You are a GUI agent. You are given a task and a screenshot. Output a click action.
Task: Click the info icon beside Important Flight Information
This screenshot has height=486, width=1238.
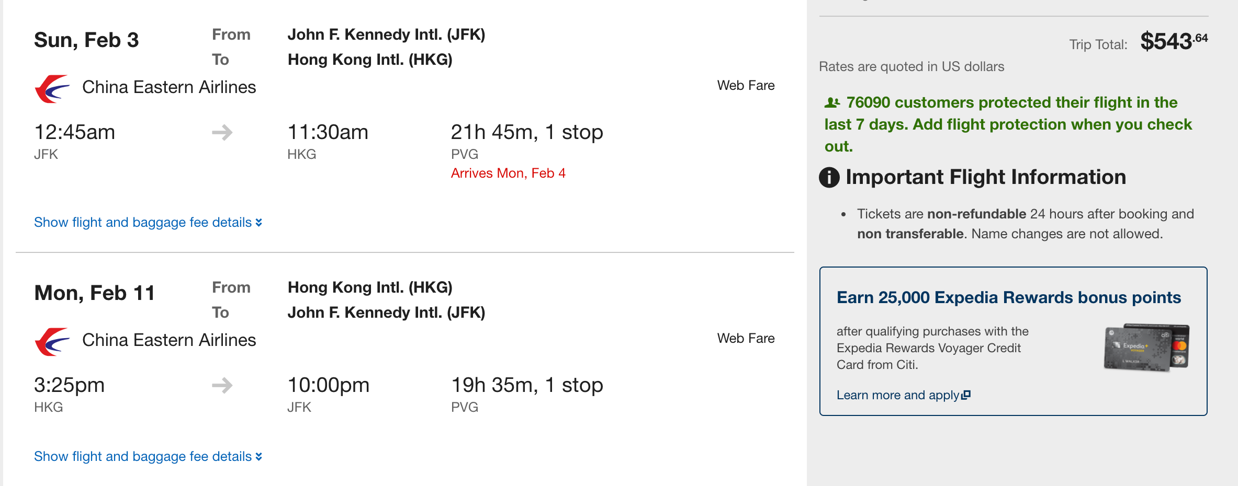[829, 178]
